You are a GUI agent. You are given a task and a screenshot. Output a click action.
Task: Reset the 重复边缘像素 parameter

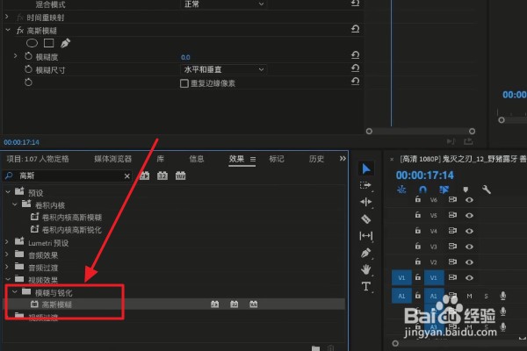pyautogui.click(x=355, y=82)
